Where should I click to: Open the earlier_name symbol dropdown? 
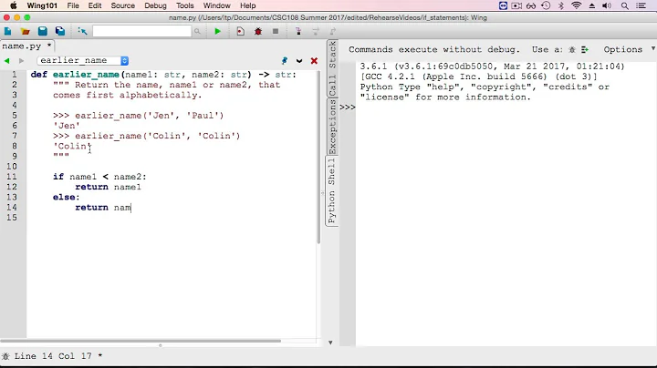[82, 61]
